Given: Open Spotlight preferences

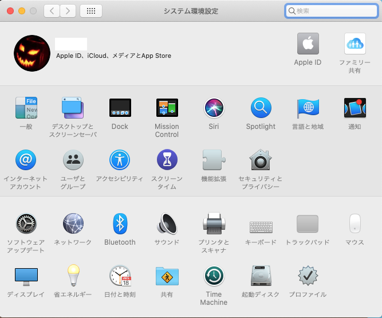Looking at the screenshot, I should click(261, 108).
